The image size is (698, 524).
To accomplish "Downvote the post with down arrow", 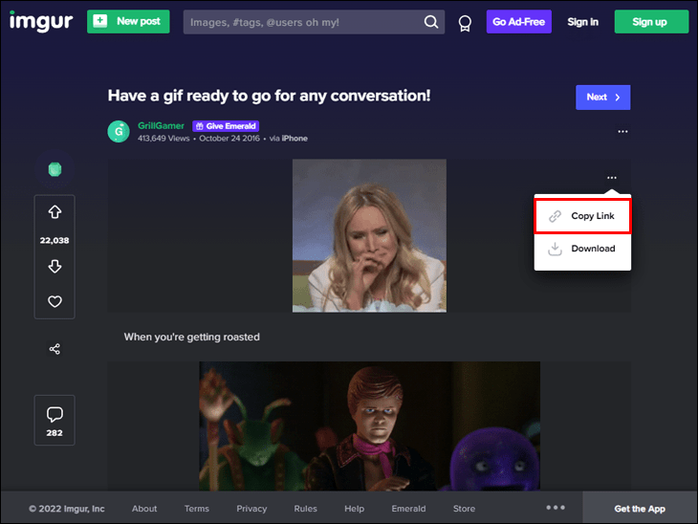I will point(55,266).
